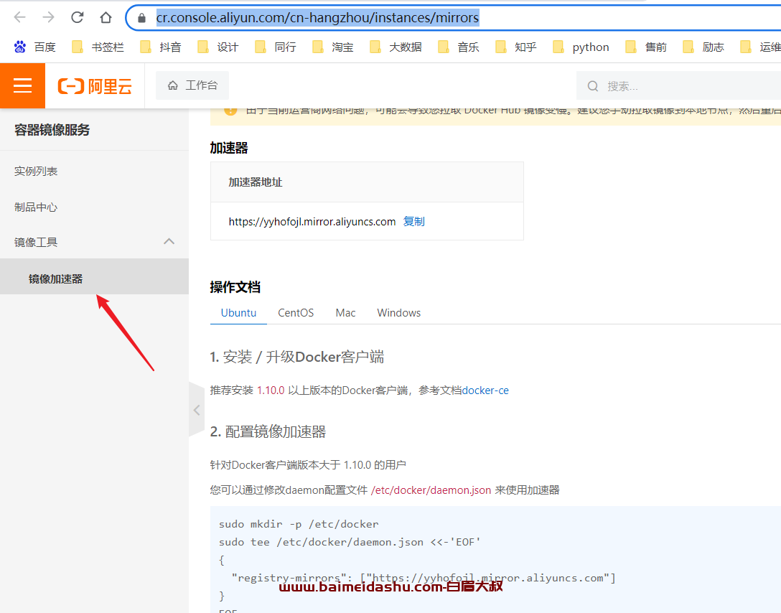The image size is (781, 613).
Task: Open the 百度 bookmark
Action: 34,47
